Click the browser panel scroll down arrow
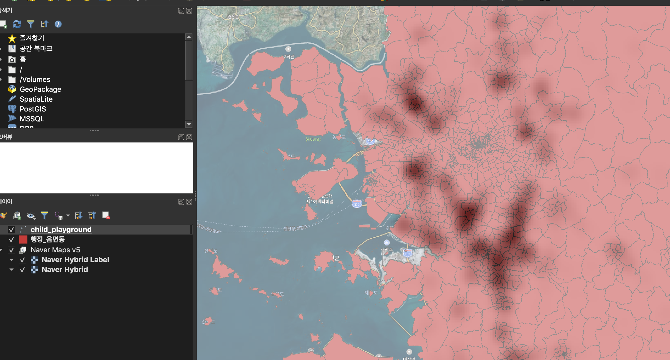The height and width of the screenshot is (360, 670). [189, 124]
